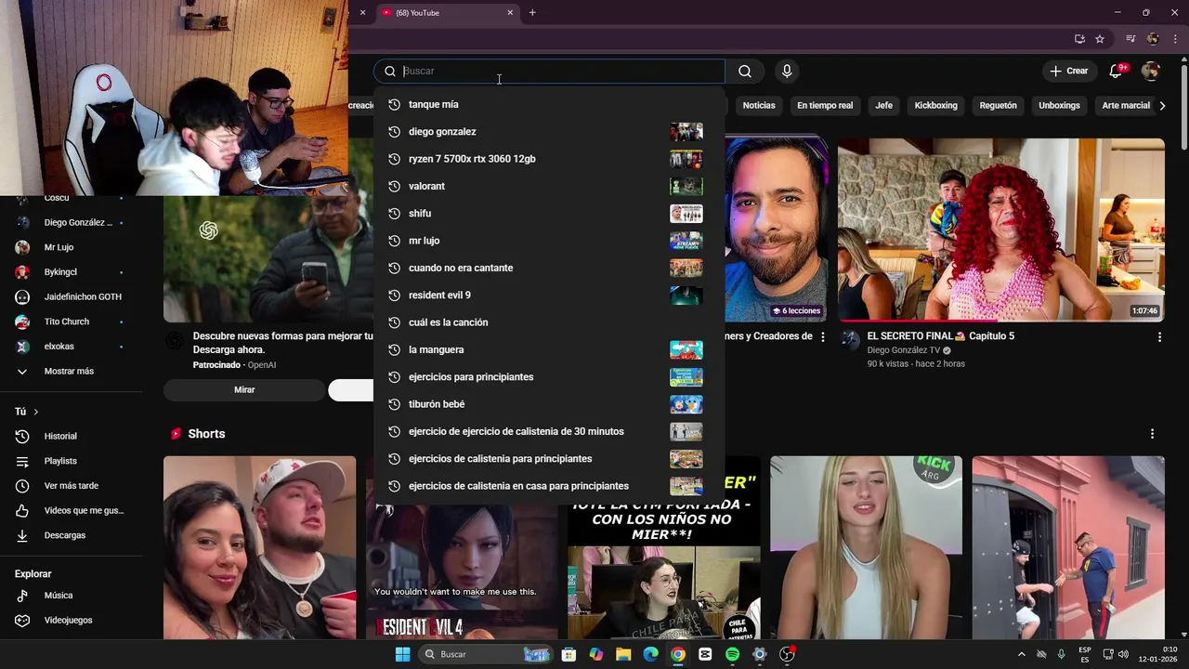This screenshot has height=669, width=1189.
Task: Select suggestion 'diego gonzalez'
Action: (x=548, y=132)
